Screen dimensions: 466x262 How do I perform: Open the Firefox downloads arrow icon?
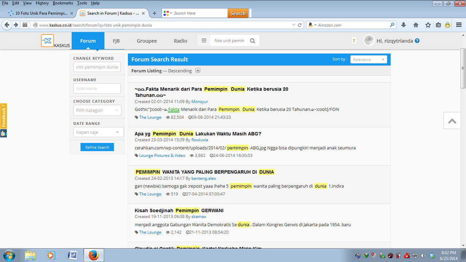(x=403, y=25)
